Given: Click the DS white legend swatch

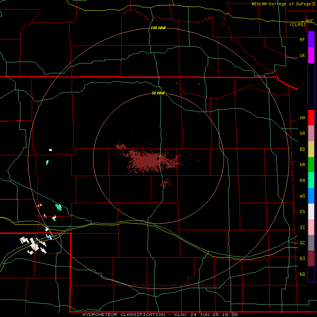Looking at the screenshot, I should (x=311, y=211).
